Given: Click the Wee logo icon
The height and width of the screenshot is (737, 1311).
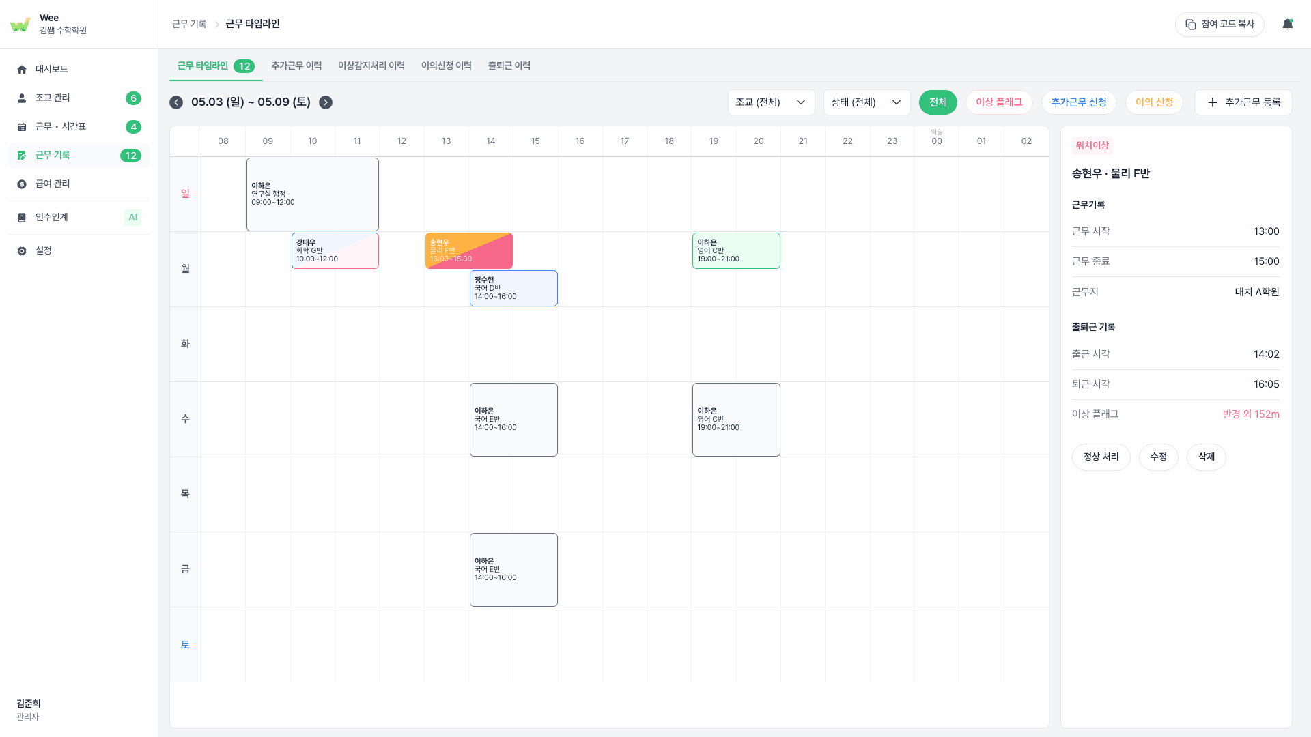Looking at the screenshot, I should point(20,25).
